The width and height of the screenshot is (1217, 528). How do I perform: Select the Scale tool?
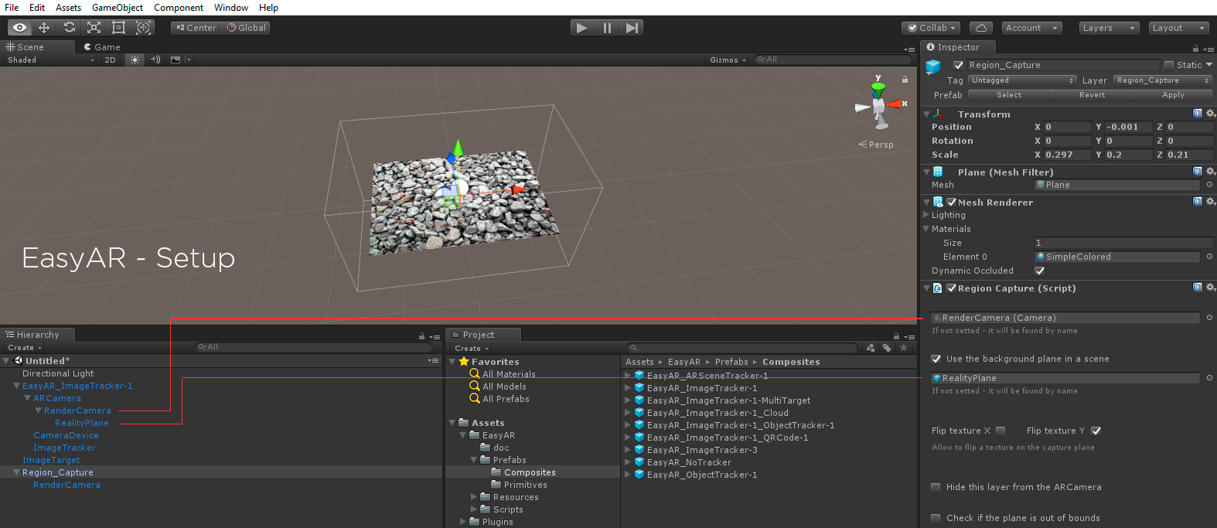pyautogui.click(x=94, y=28)
